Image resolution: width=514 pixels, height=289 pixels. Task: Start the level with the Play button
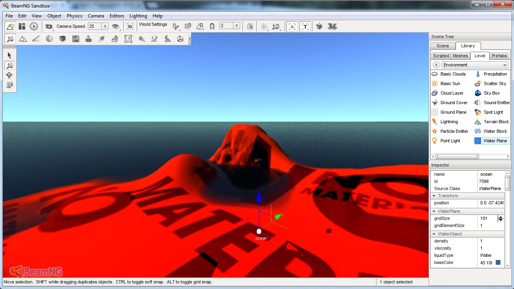point(34,26)
